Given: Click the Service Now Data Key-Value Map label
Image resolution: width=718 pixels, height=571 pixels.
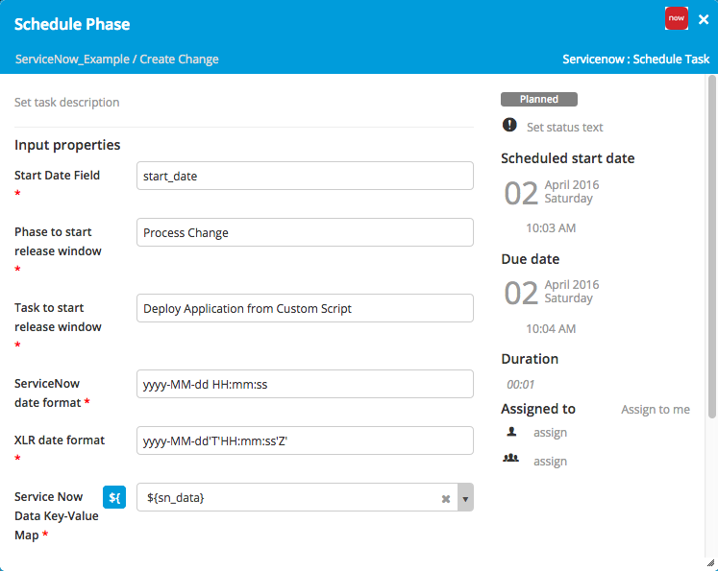Looking at the screenshot, I should [57, 515].
